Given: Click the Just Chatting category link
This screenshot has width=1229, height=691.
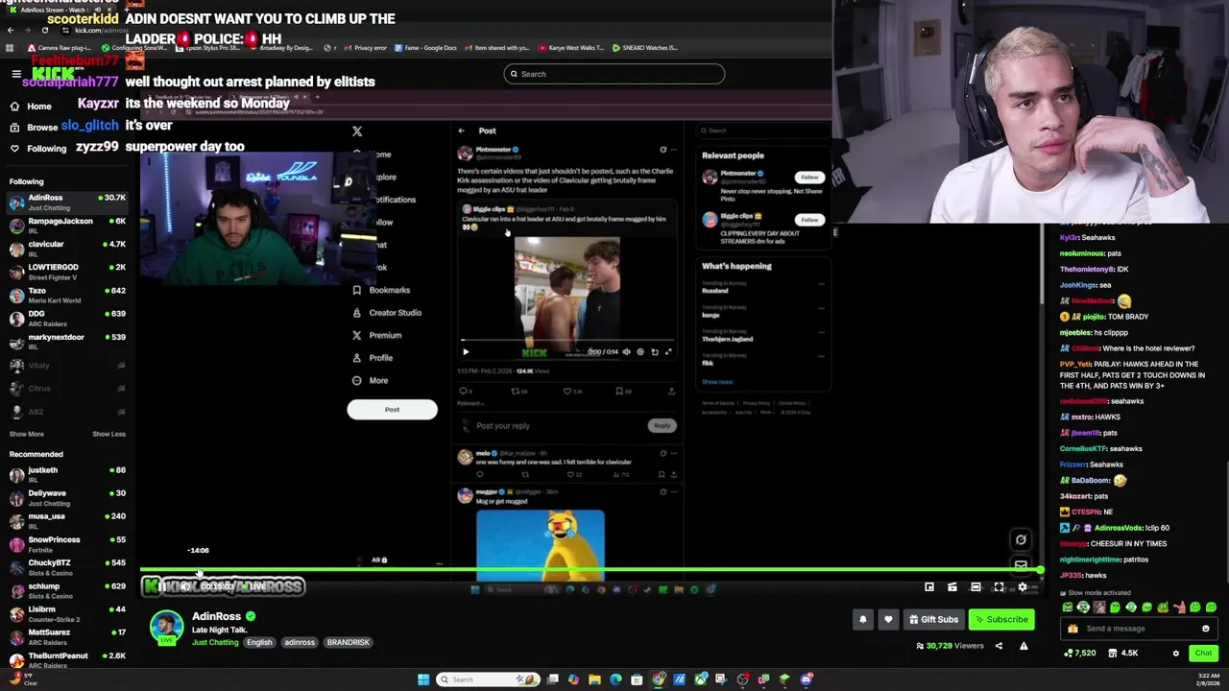Looking at the screenshot, I should [215, 642].
